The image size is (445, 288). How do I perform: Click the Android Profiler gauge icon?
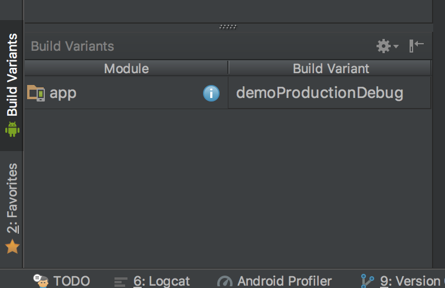[225, 282]
